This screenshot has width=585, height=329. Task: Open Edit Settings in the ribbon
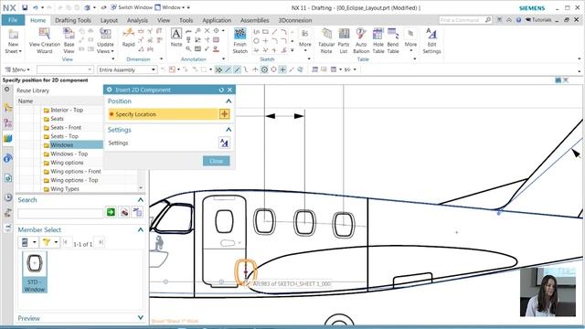(x=431, y=35)
